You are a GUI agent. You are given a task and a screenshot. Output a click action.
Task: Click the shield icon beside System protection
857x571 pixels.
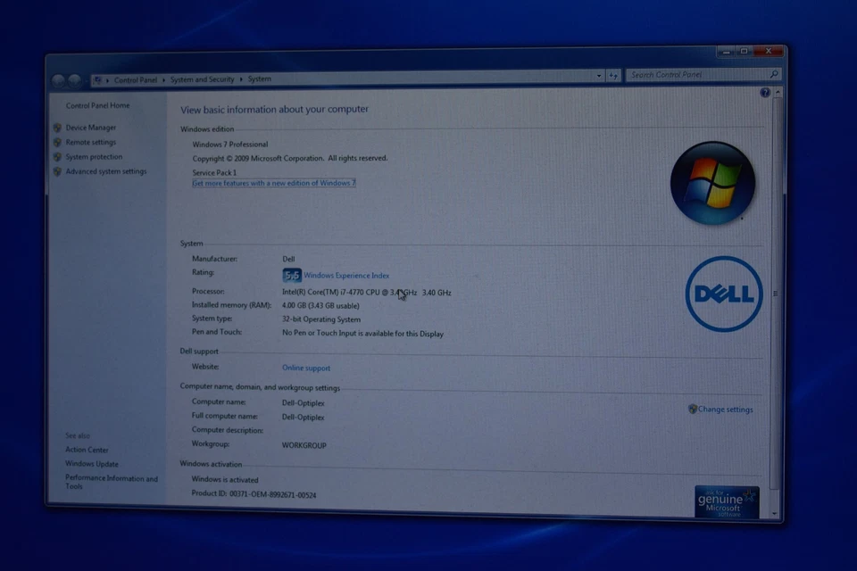pos(57,157)
